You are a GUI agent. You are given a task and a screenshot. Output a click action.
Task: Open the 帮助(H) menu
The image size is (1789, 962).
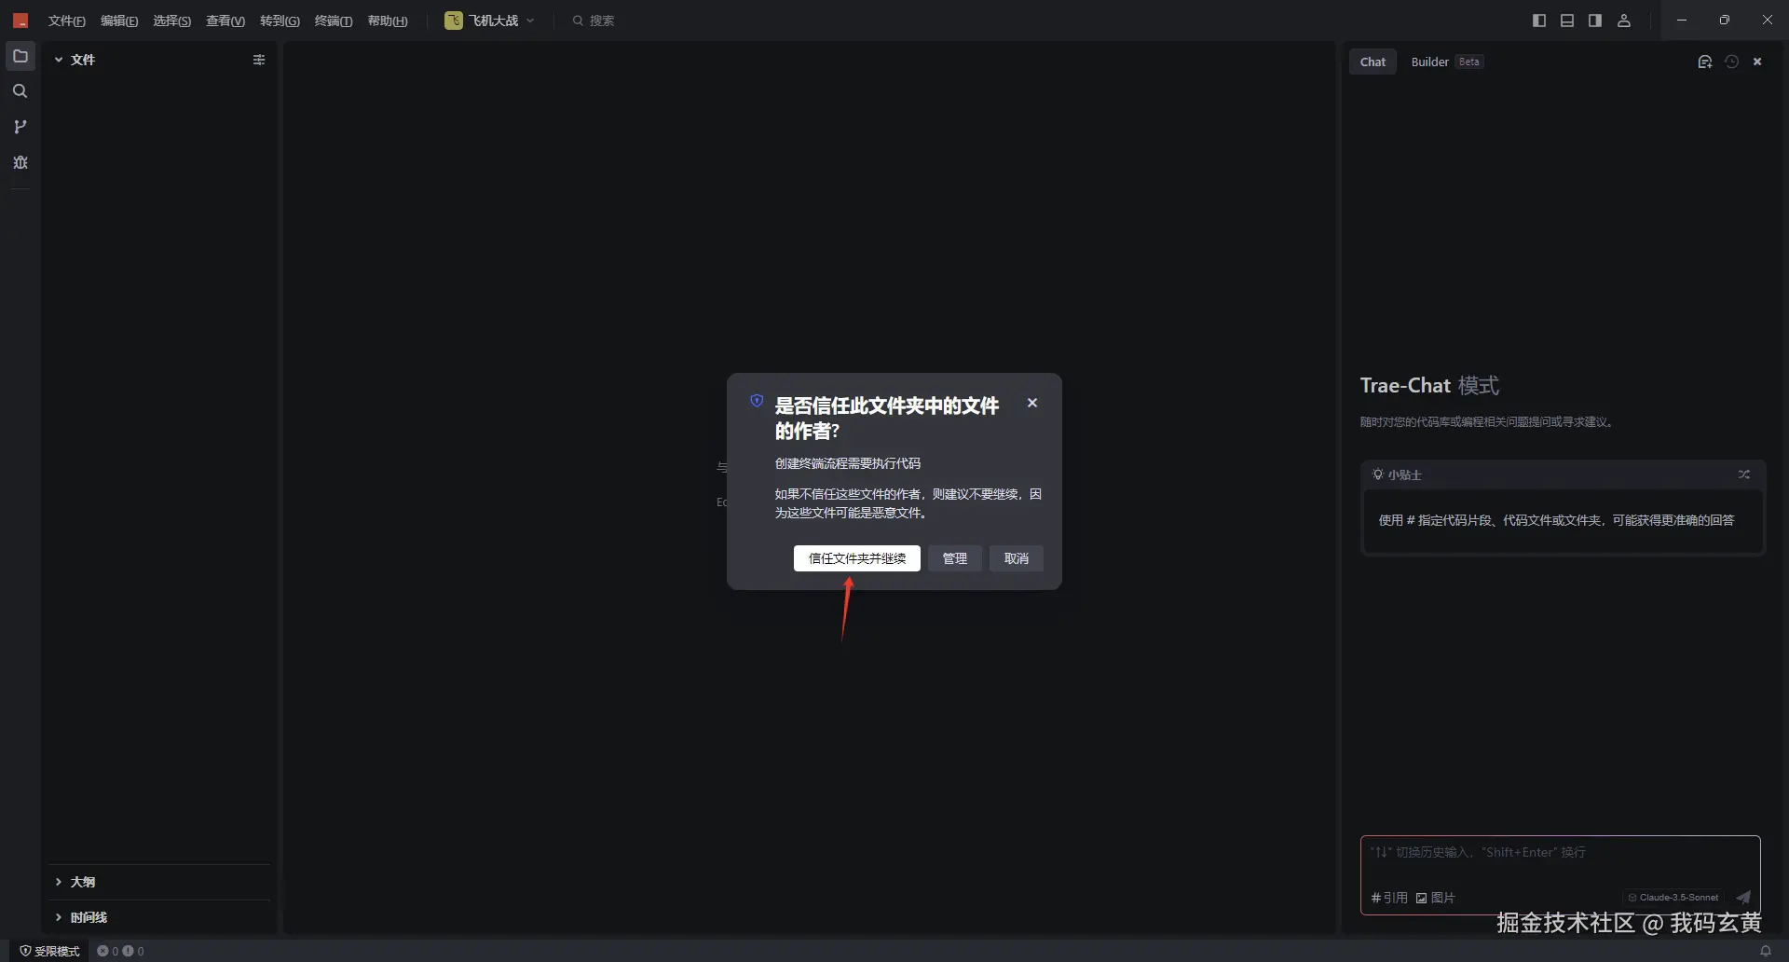[388, 21]
